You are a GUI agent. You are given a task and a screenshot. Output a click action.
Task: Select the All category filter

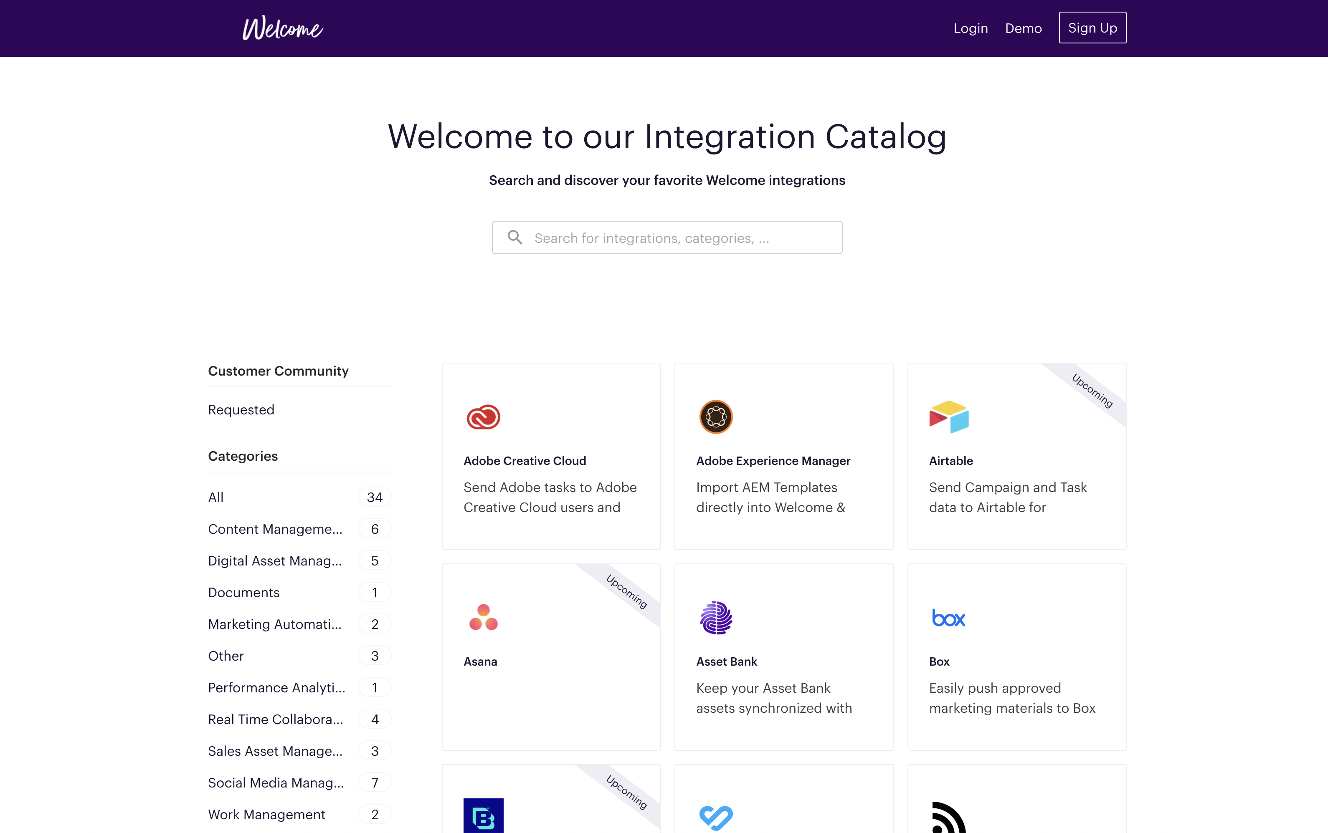(215, 497)
